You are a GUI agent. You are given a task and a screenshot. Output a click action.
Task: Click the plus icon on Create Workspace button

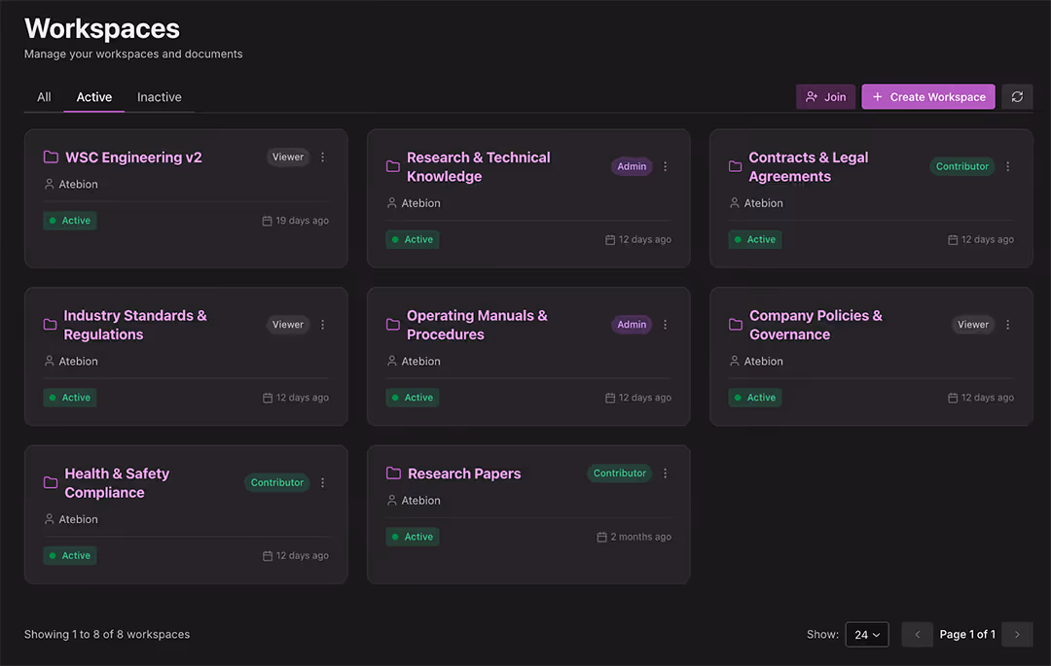[876, 96]
